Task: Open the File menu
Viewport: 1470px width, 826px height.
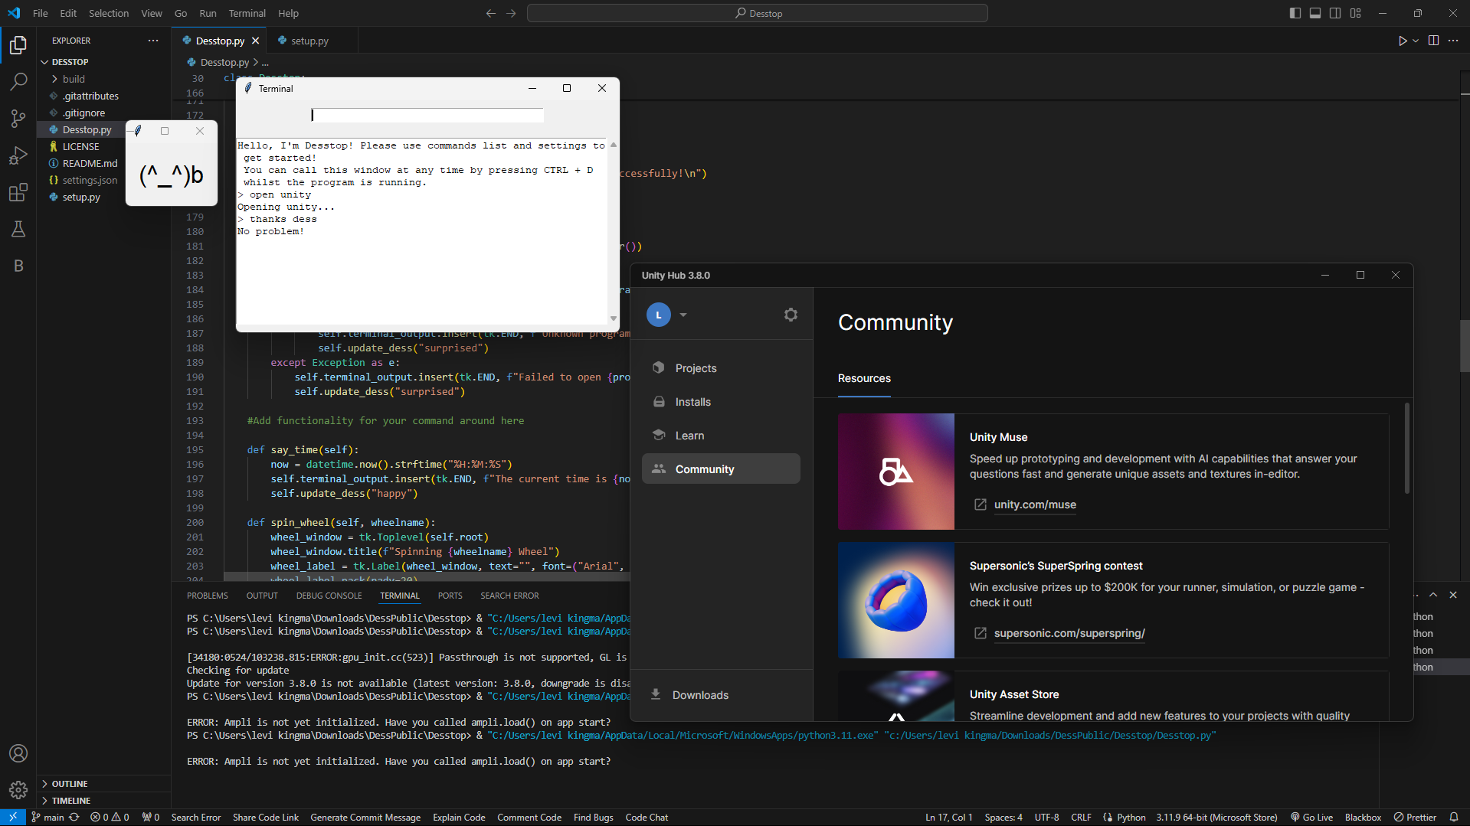Action: point(41,13)
